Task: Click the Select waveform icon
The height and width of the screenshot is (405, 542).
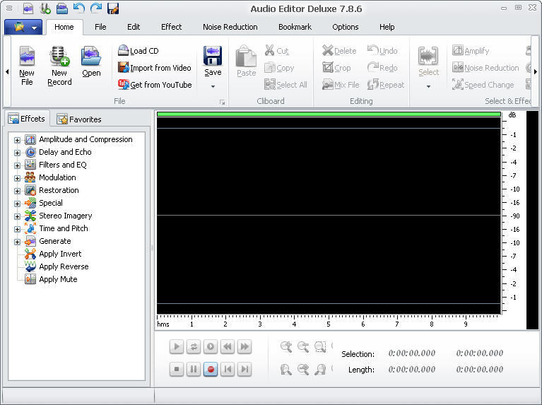Action: [428, 56]
